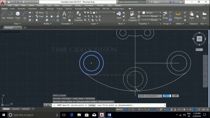The width and height of the screenshot is (210, 118).
Task: Open the Help question mark icon
Action: tap(181, 2)
